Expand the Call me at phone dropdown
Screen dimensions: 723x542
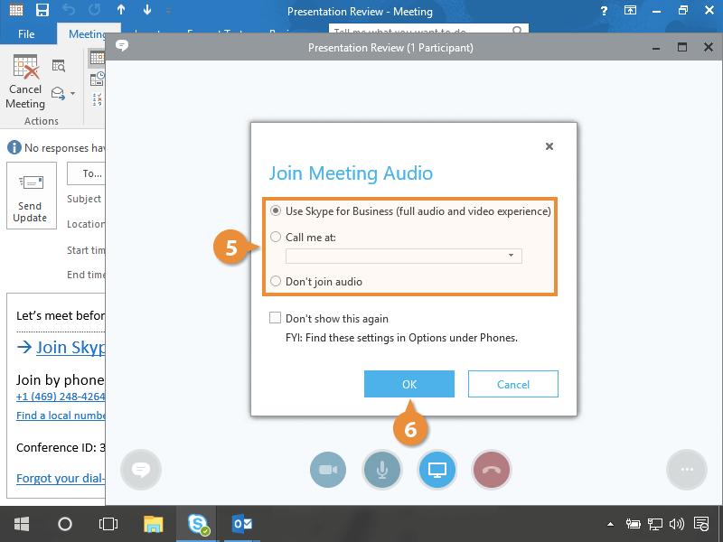click(511, 256)
